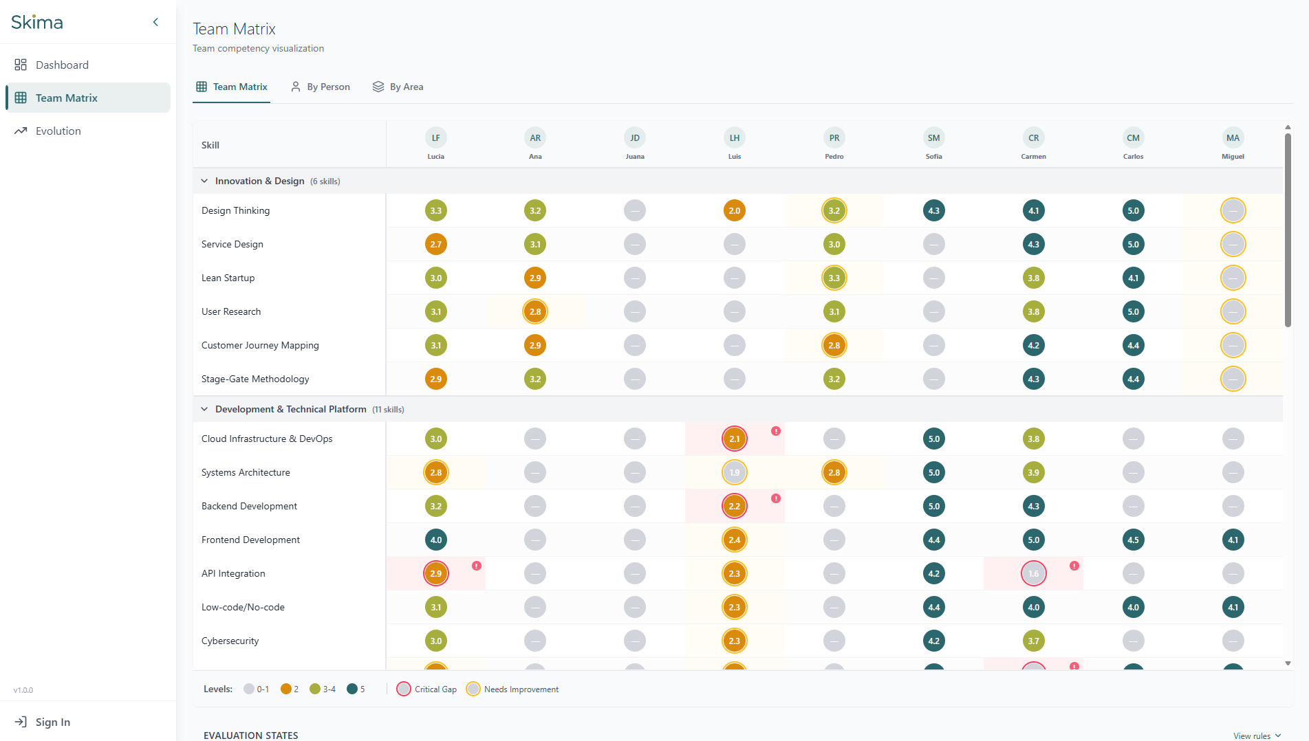Switch to the By Person tab
1309x741 pixels.
click(x=321, y=87)
